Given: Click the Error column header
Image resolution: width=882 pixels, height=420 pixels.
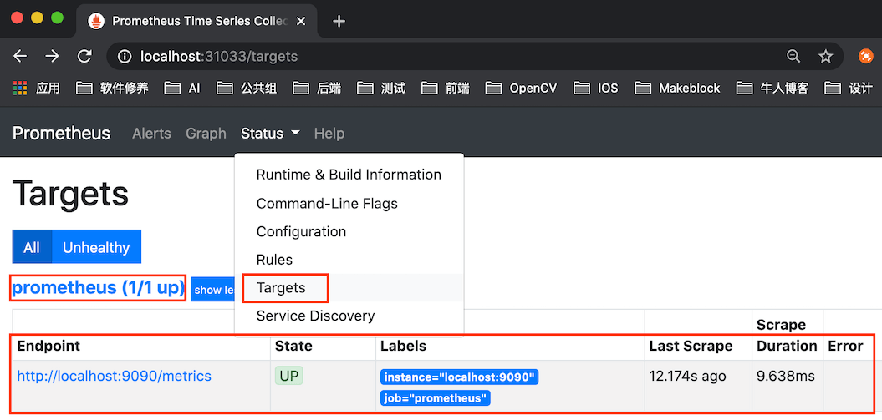Looking at the screenshot, I should tap(845, 346).
